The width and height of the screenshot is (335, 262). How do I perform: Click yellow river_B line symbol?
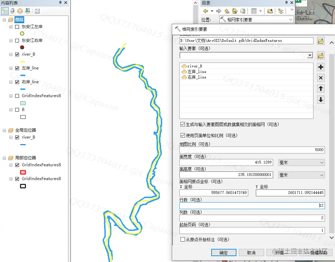coord(23,62)
